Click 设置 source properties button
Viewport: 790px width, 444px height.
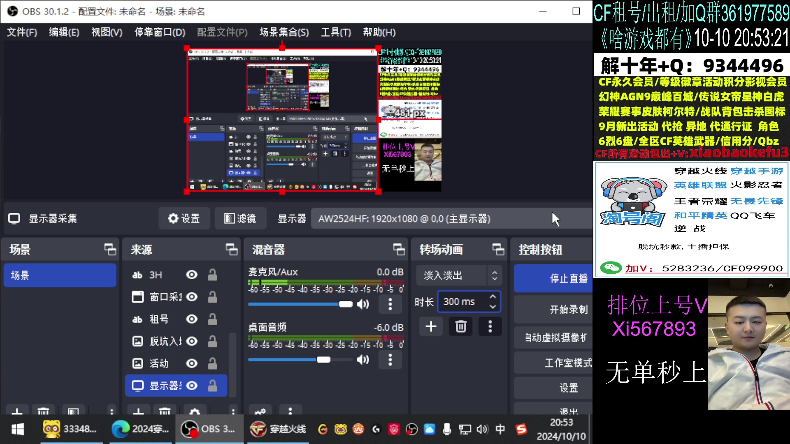click(184, 219)
